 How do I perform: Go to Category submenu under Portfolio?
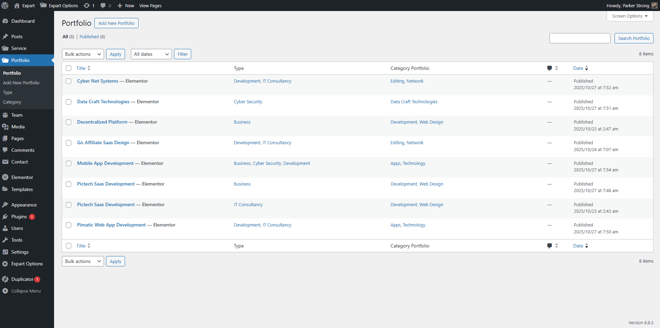click(x=12, y=102)
